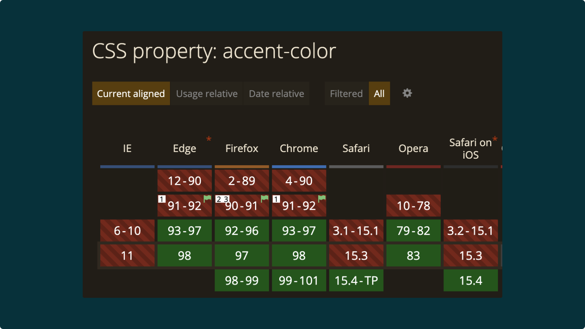Viewport: 585px width, 329px height.
Task: Select Safari on iOS 15.4 cell
Action: coord(471,281)
